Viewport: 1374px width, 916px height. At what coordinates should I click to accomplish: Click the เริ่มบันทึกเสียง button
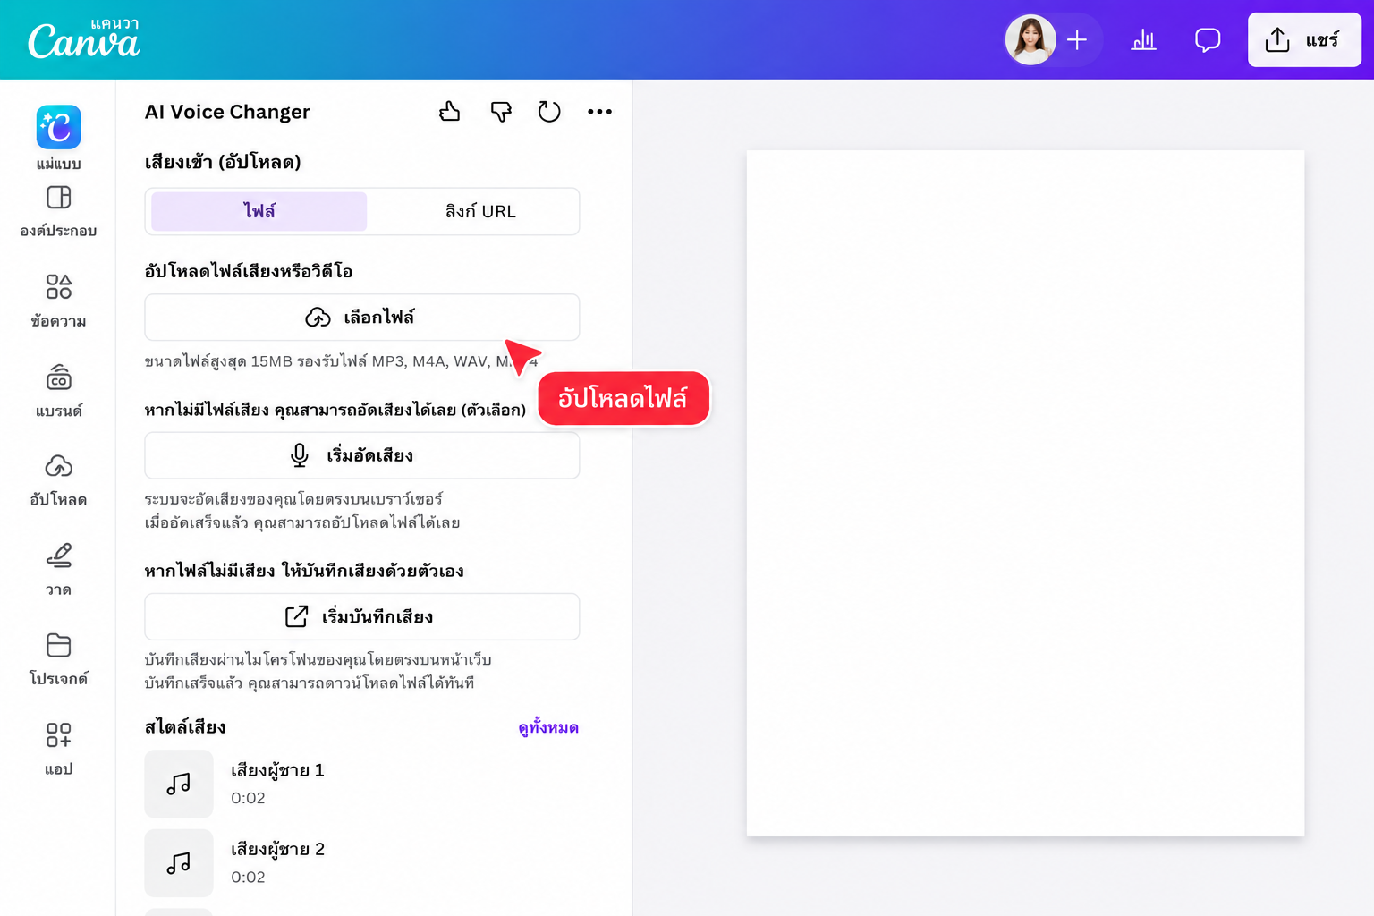[x=361, y=616]
